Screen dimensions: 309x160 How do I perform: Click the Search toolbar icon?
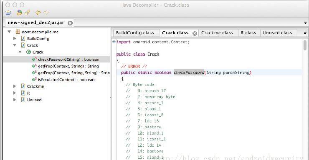(x=28, y=12)
